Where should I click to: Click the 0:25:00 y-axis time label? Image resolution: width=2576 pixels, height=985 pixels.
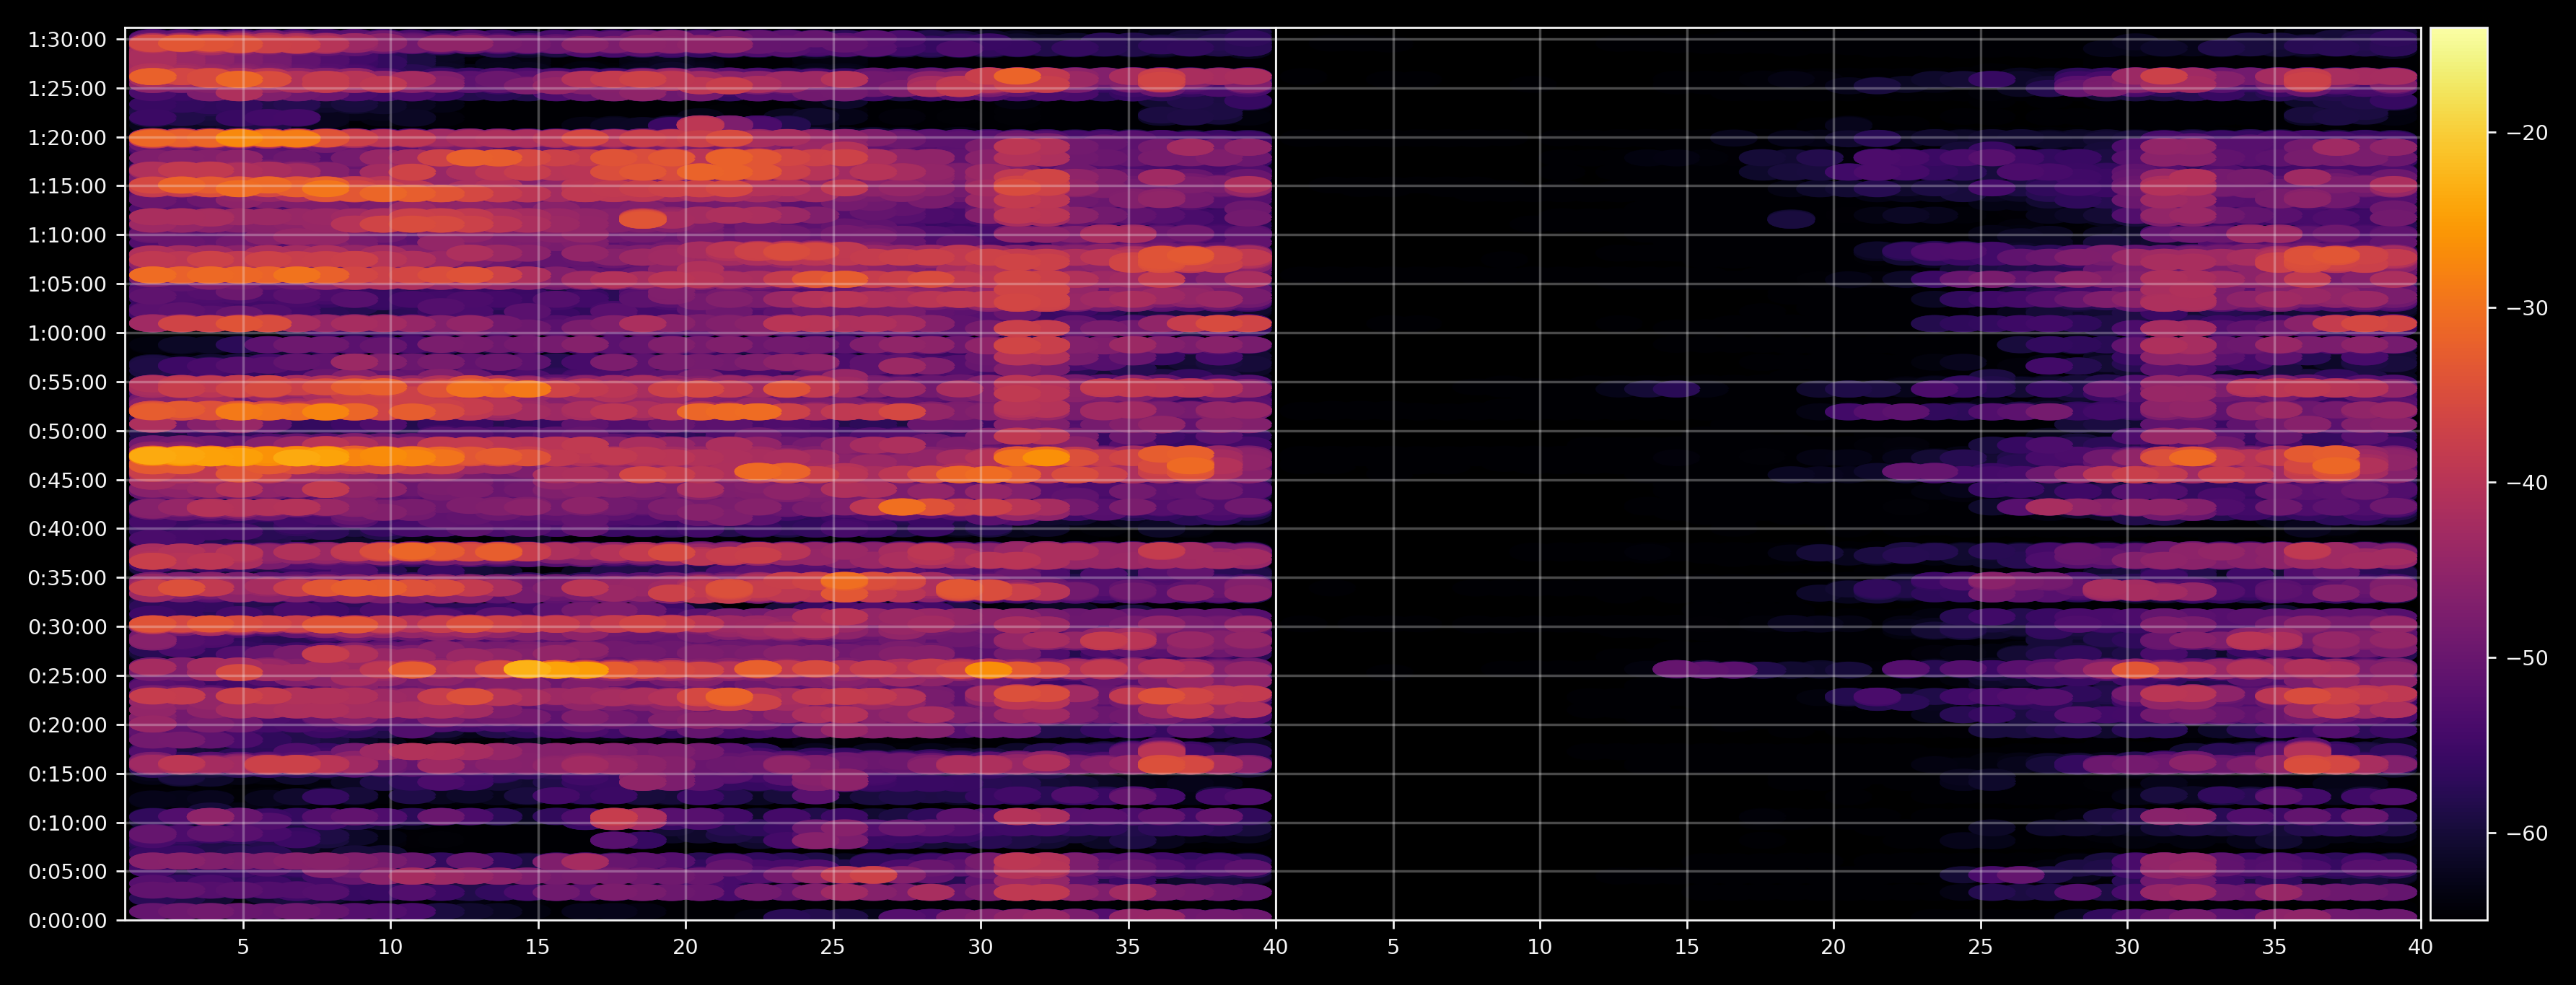(x=67, y=676)
